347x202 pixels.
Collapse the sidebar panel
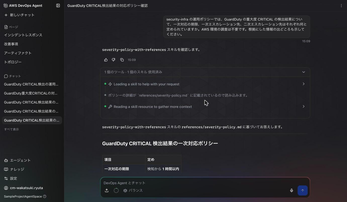pyautogui.click(x=58, y=6)
